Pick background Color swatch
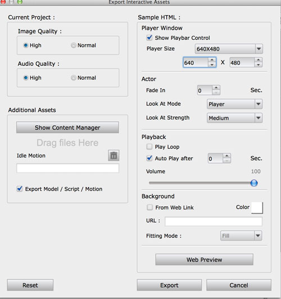The image size is (281, 299). [257, 208]
